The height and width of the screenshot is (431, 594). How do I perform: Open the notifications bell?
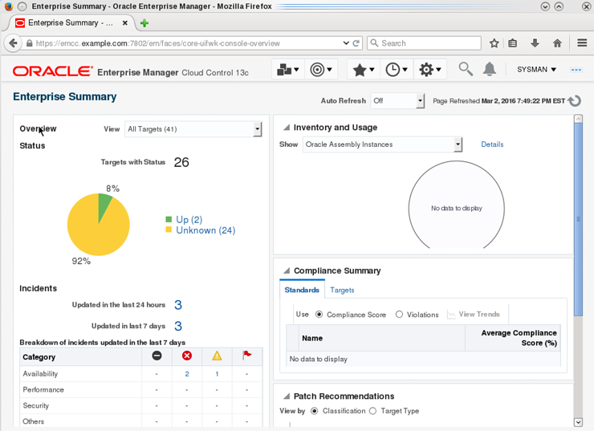[489, 69]
